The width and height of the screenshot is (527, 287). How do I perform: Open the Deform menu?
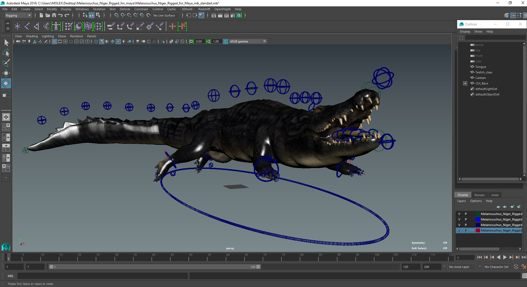point(125,9)
